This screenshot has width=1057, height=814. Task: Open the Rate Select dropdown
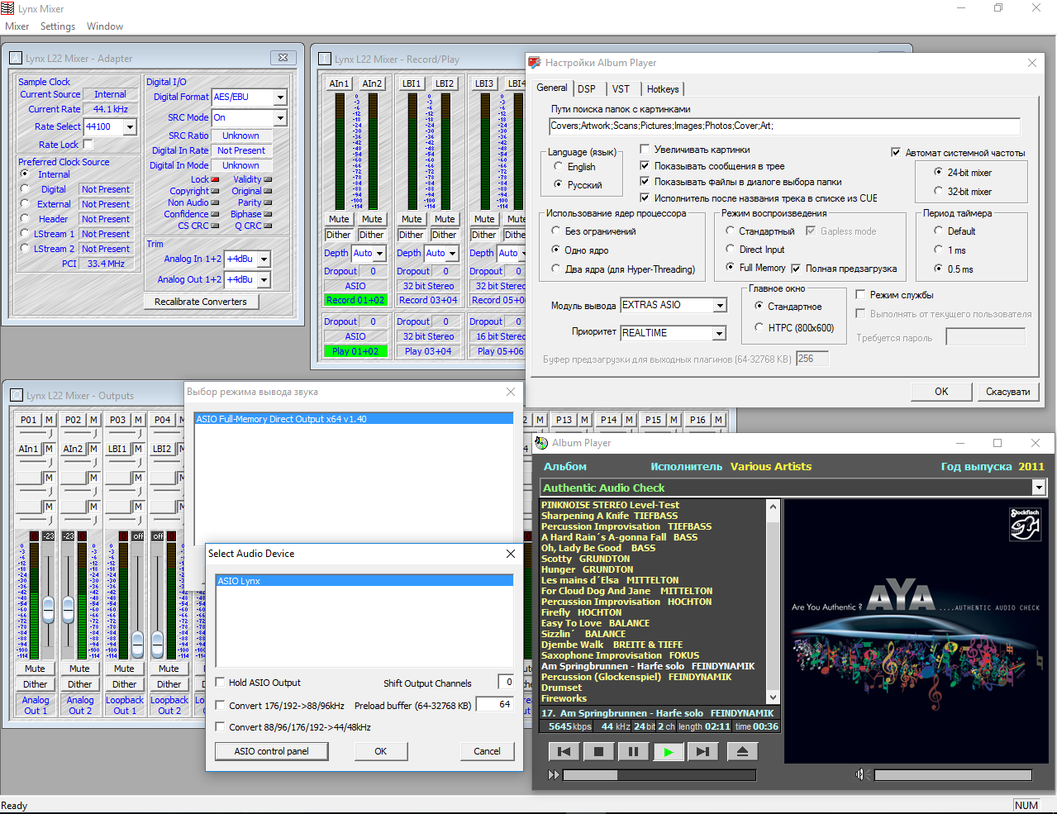[130, 127]
